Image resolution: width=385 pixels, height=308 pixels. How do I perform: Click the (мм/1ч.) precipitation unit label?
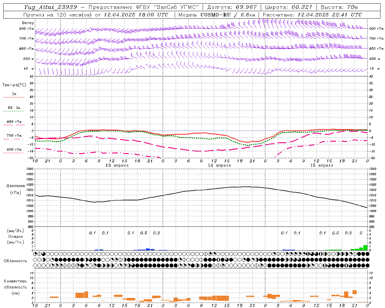pyautogui.click(x=15, y=242)
